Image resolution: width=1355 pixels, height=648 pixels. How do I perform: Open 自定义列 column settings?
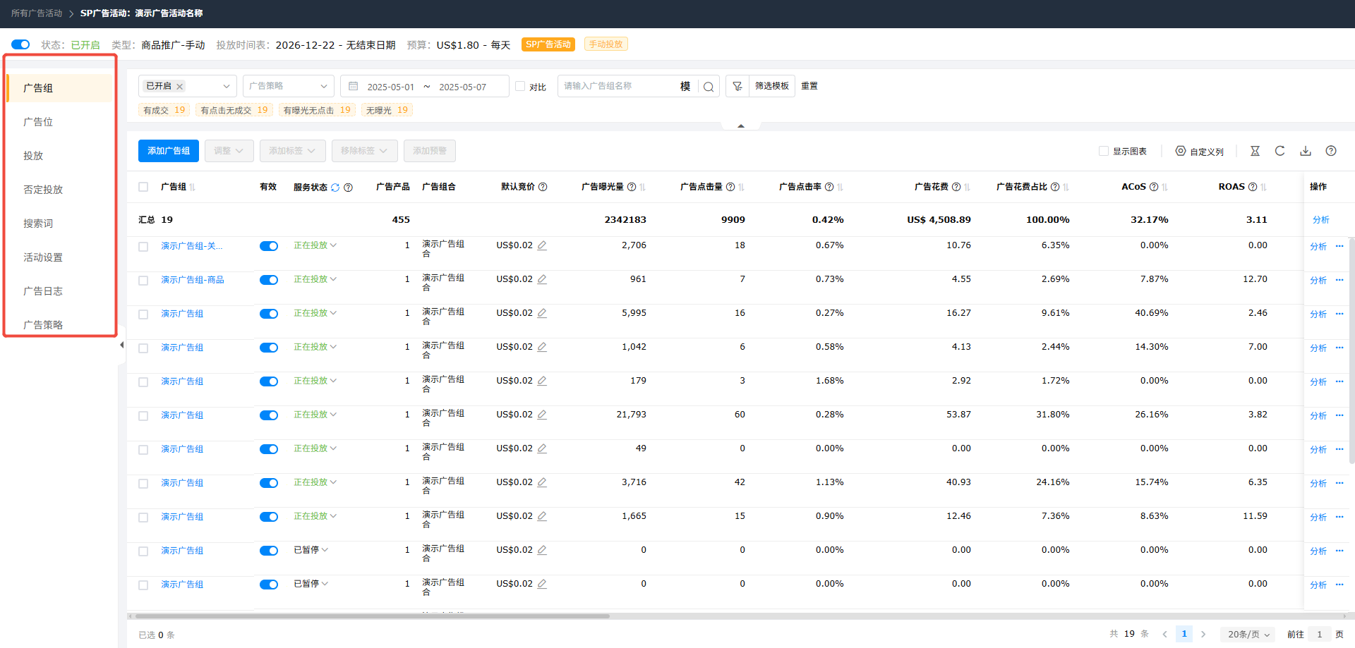(1199, 152)
